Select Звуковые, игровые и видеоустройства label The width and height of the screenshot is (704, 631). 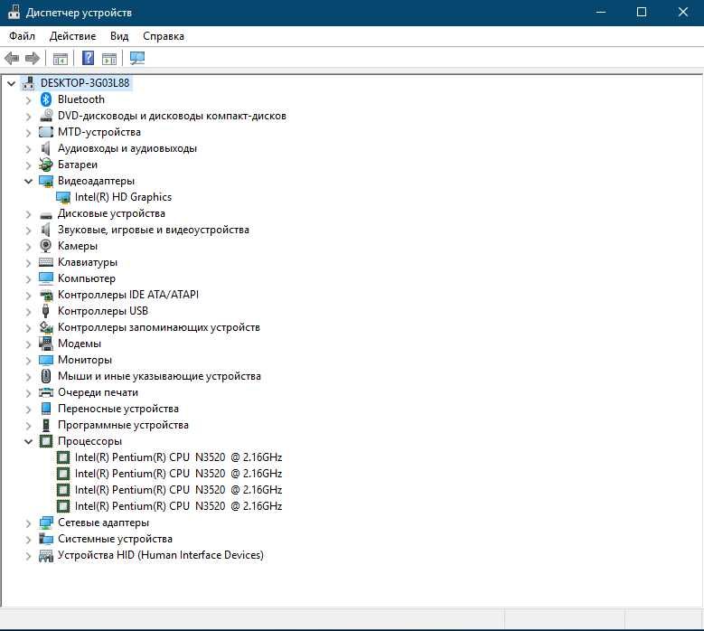click(153, 230)
